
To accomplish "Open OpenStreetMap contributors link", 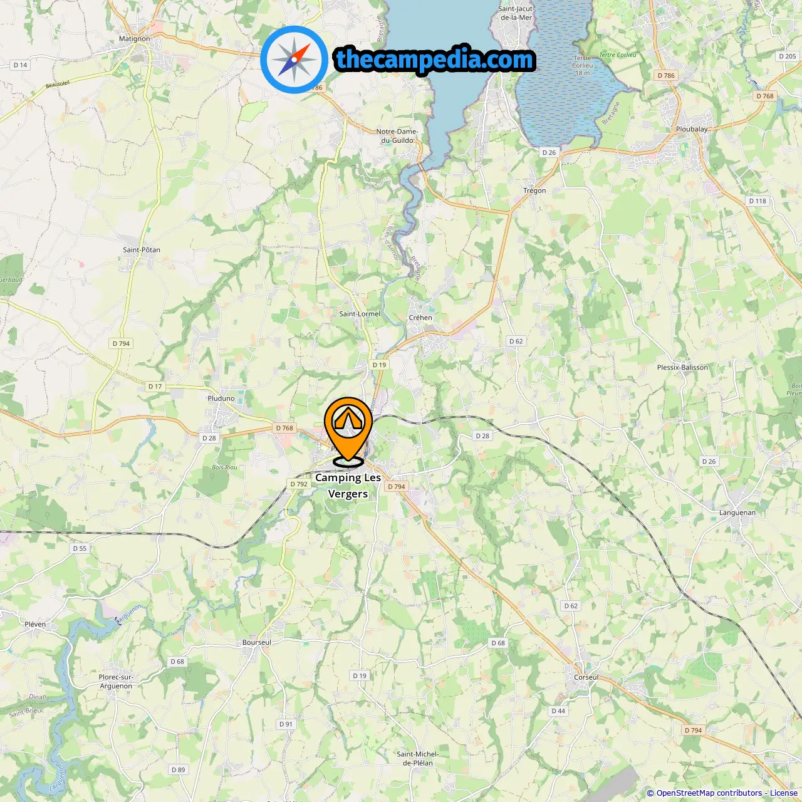I will click(x=709, y=793).
